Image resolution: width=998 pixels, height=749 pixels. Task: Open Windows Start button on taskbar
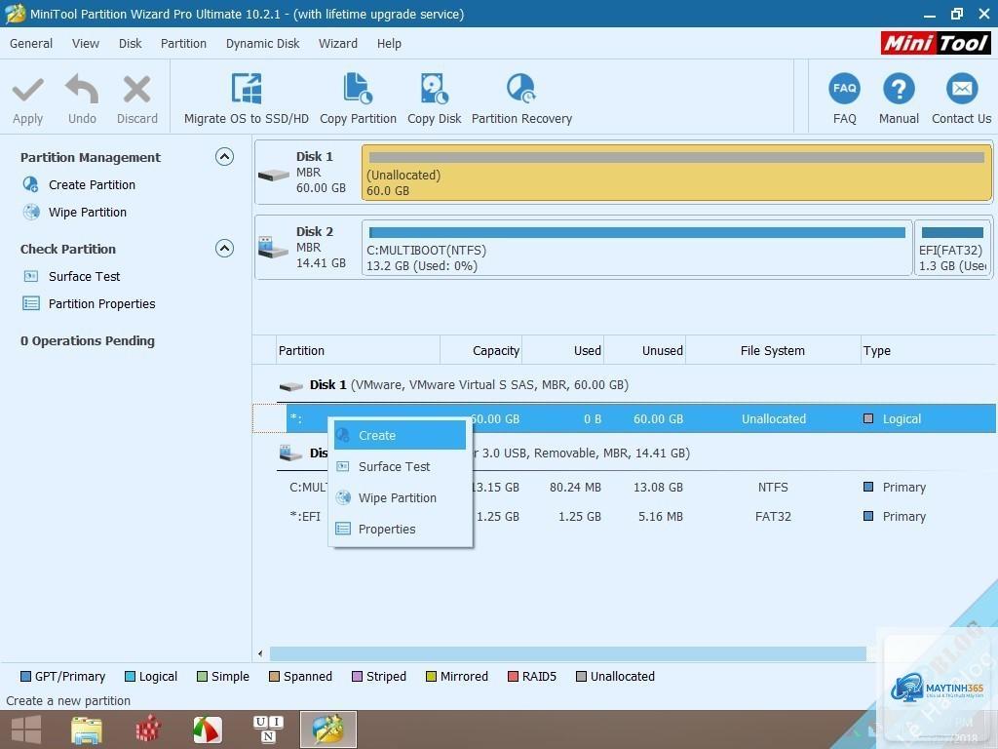[x=26, y=729]
